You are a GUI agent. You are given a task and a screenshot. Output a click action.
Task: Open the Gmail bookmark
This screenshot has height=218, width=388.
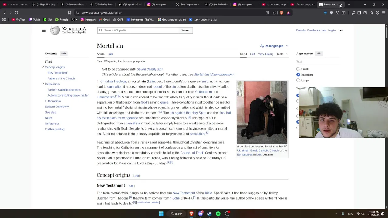(x=104, y=20)
